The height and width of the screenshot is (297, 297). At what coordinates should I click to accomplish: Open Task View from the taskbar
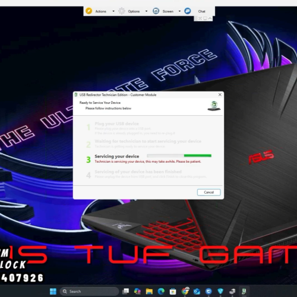[125, 291]
